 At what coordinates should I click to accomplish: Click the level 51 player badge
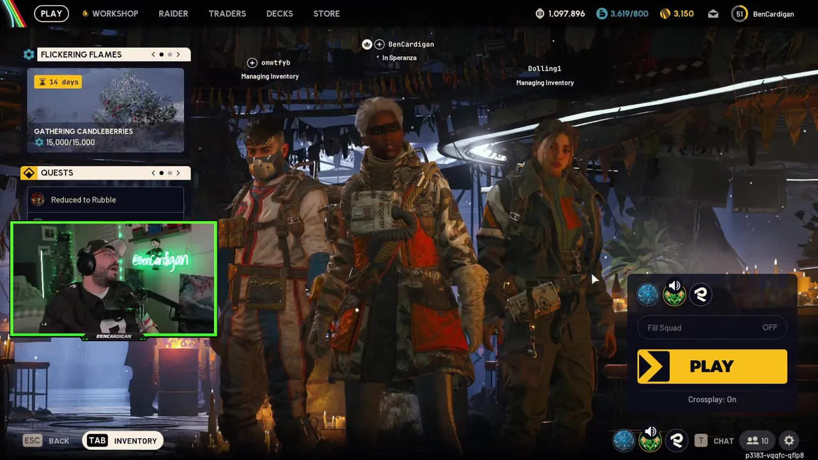click(739, 13)
